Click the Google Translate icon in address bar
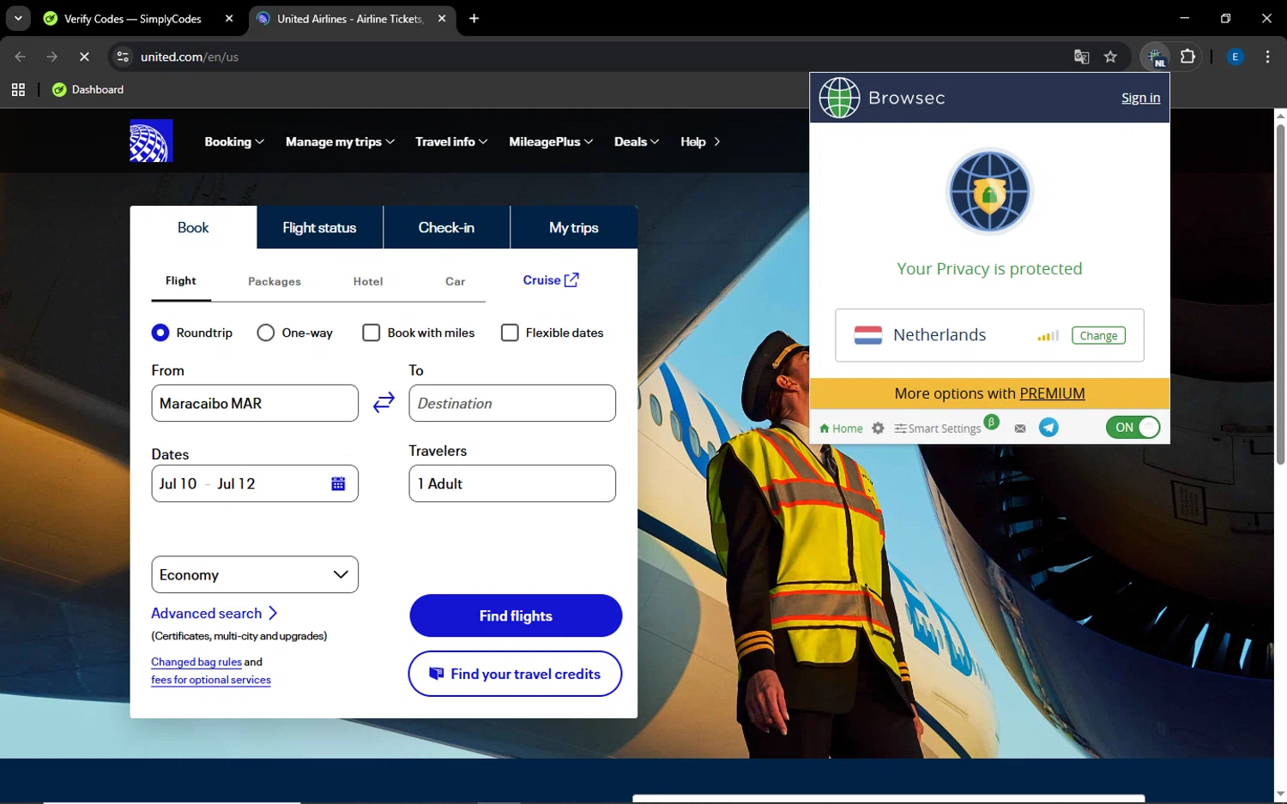This screenshot has width=1287, height=804. pyautogui.click(x=1081, y=57)
